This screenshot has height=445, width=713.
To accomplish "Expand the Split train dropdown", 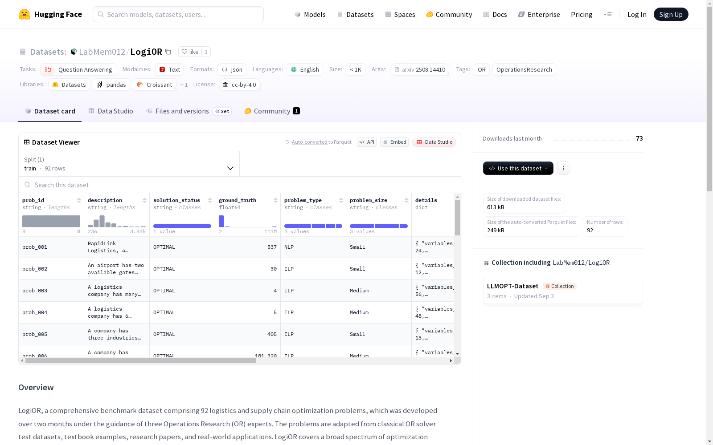I will 129,164.
